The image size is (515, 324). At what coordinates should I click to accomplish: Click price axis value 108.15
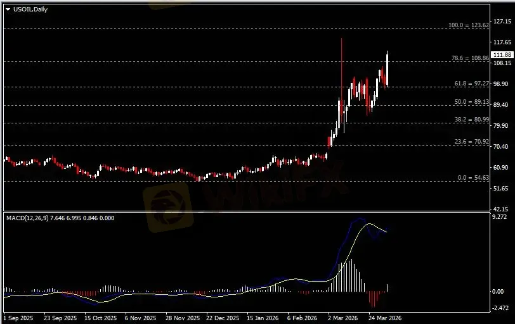coord(502,63)
